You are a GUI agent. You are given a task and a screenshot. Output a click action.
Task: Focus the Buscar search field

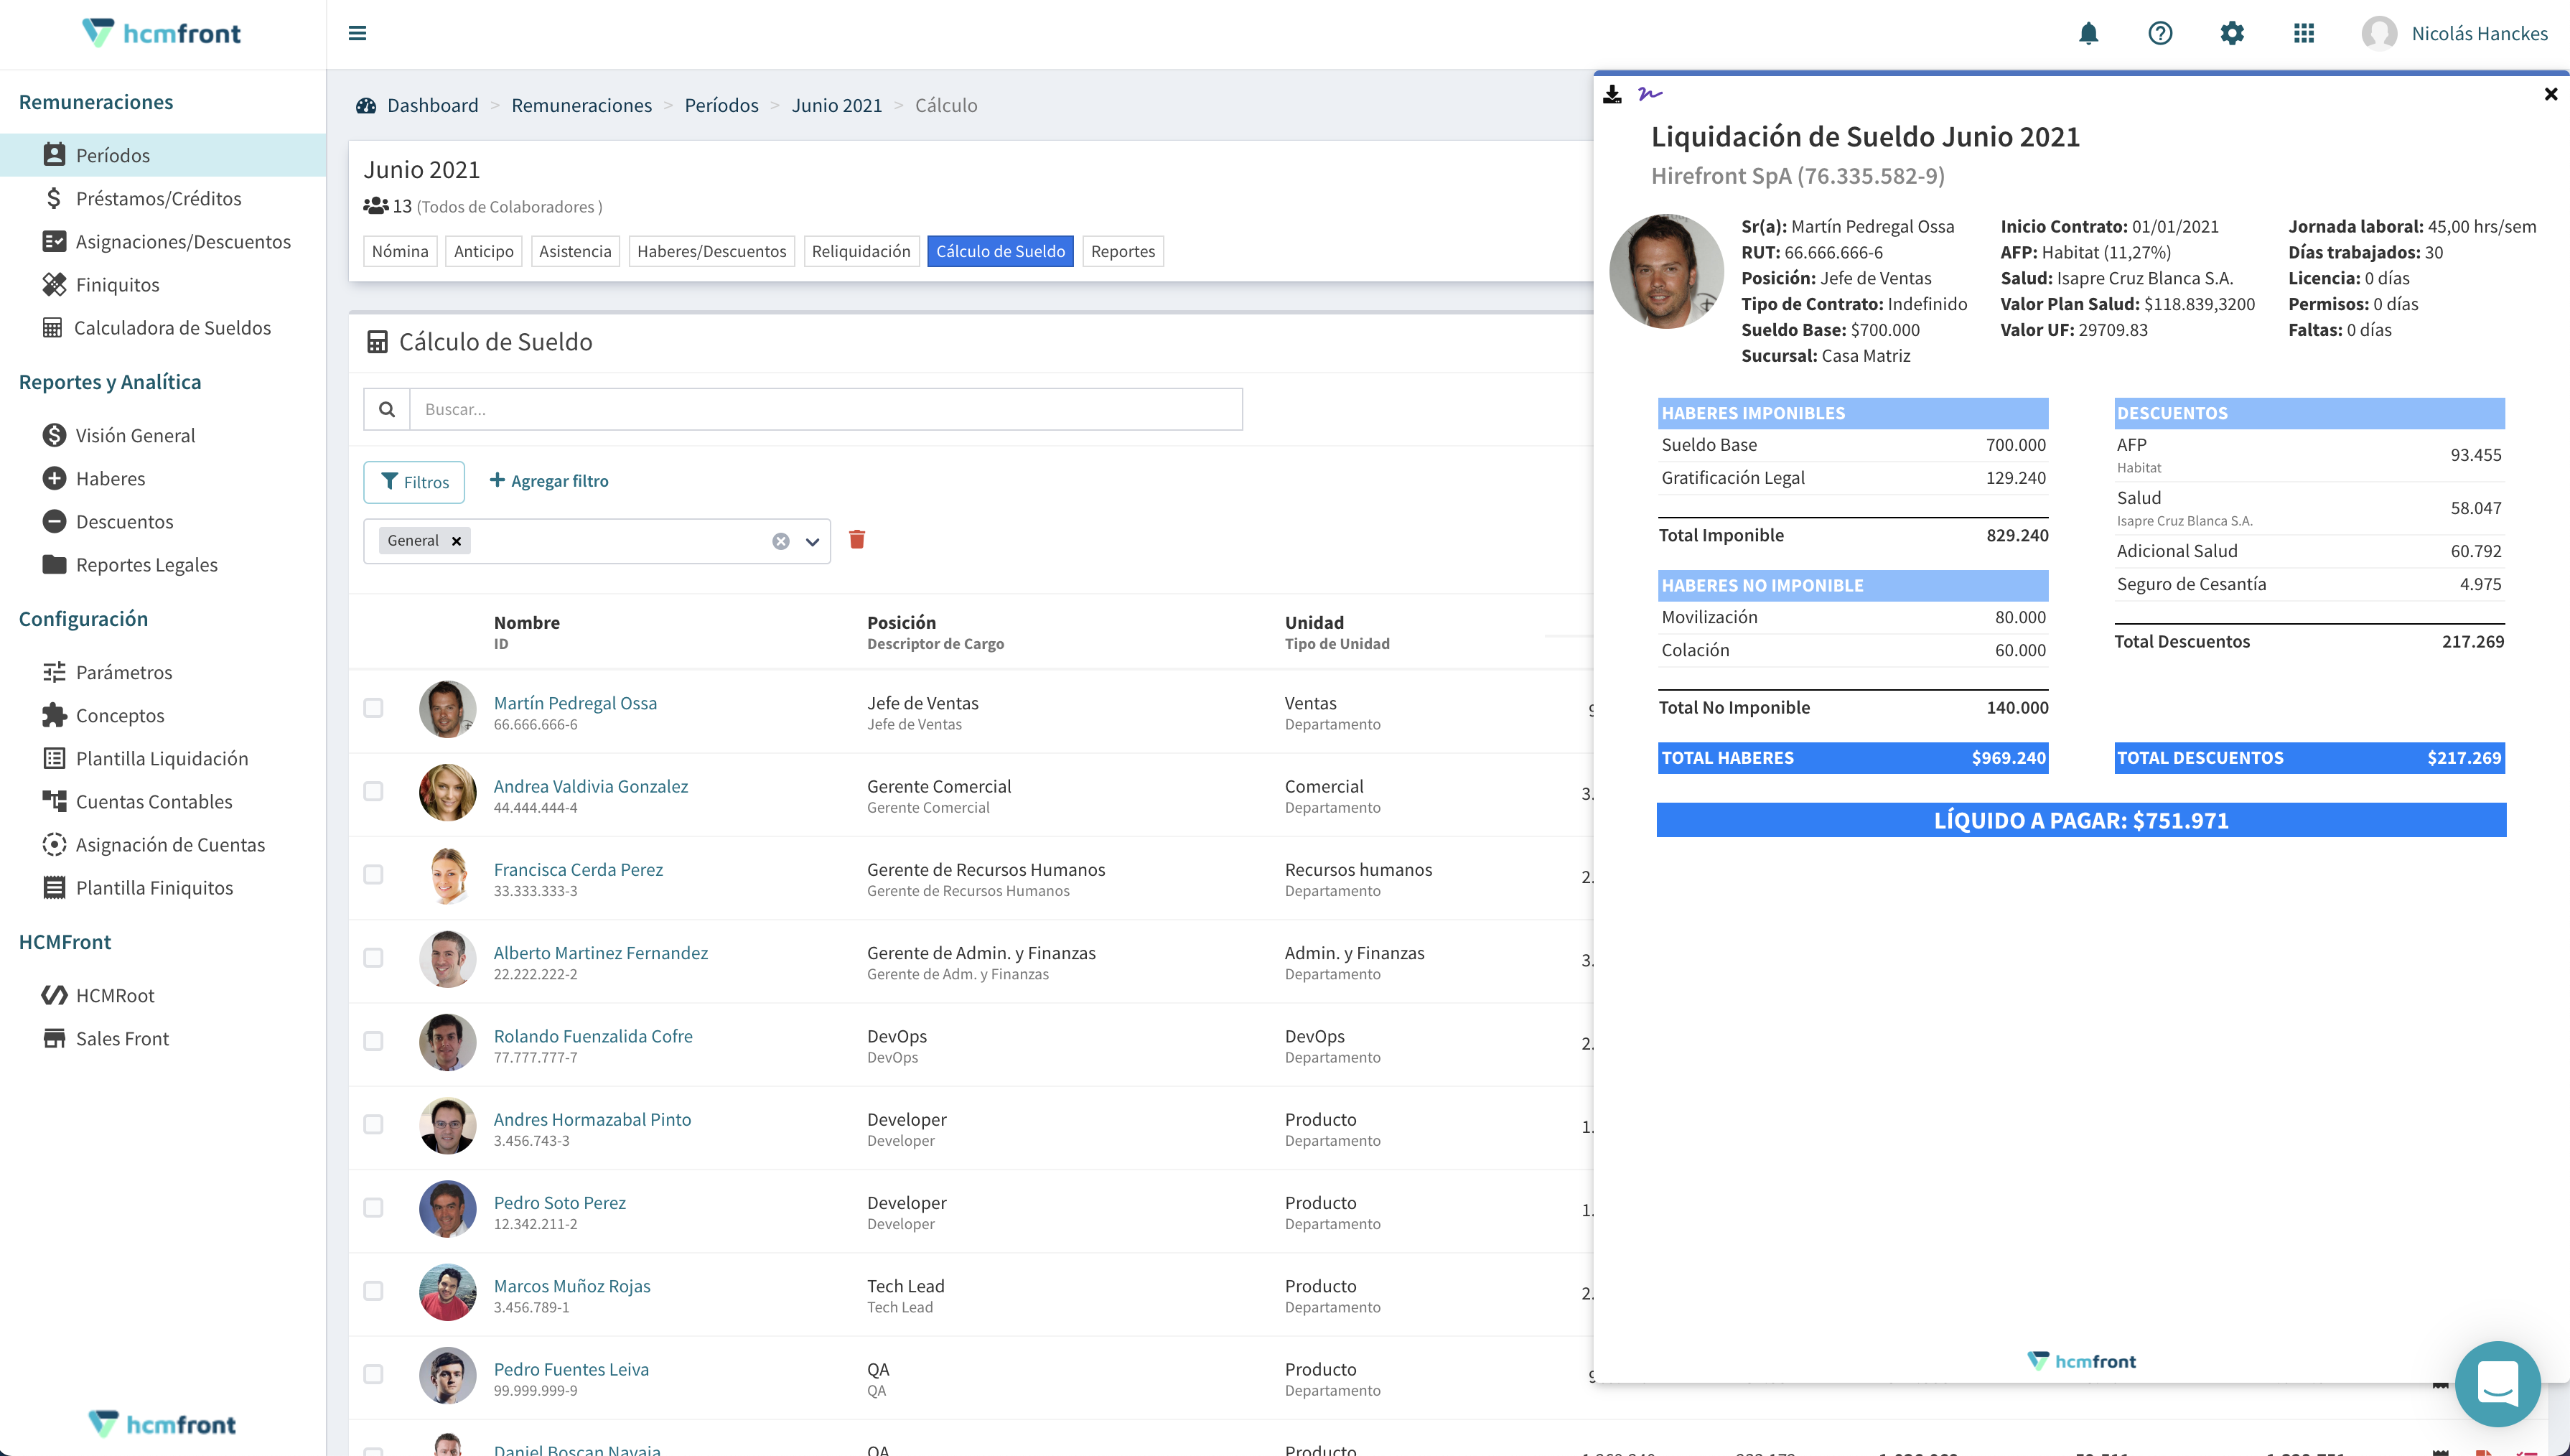tap(825, 409)
